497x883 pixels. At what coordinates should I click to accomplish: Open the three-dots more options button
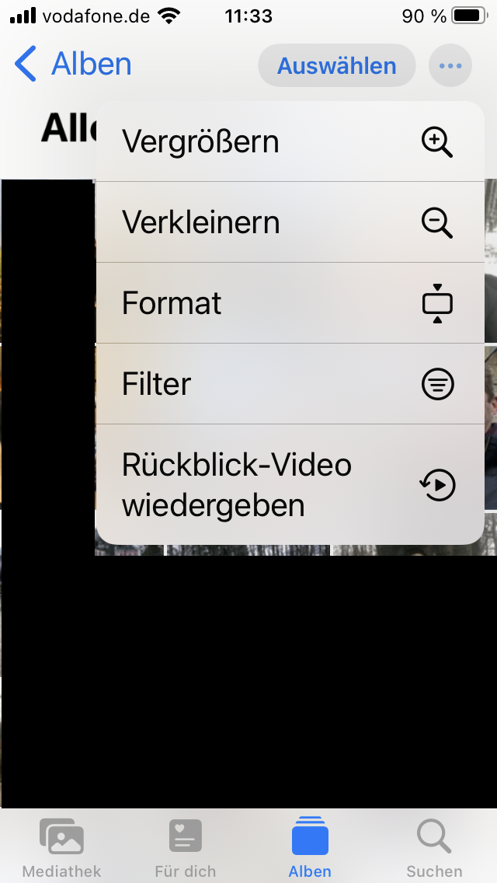450,66
